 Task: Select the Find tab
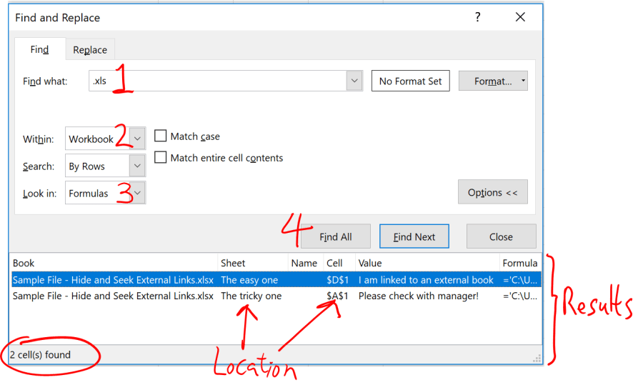pos(39,50)
